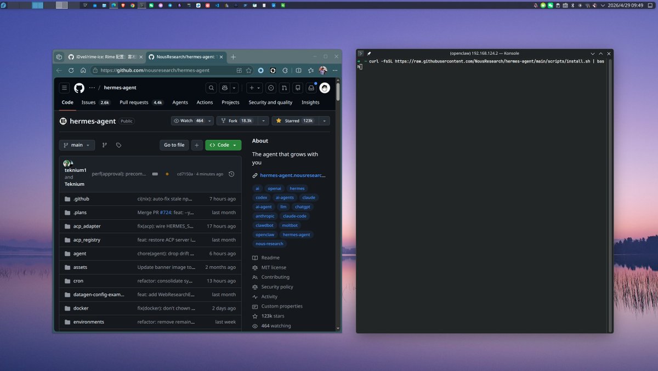Switch to the Issues tab

[x=96, y=102]
